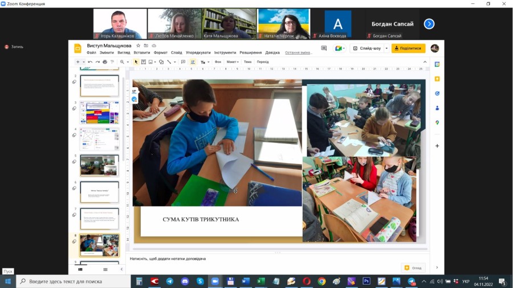The image size is (513, 288).
Task: Open Google Tasks side panel icon
Action: pos(437,93)
